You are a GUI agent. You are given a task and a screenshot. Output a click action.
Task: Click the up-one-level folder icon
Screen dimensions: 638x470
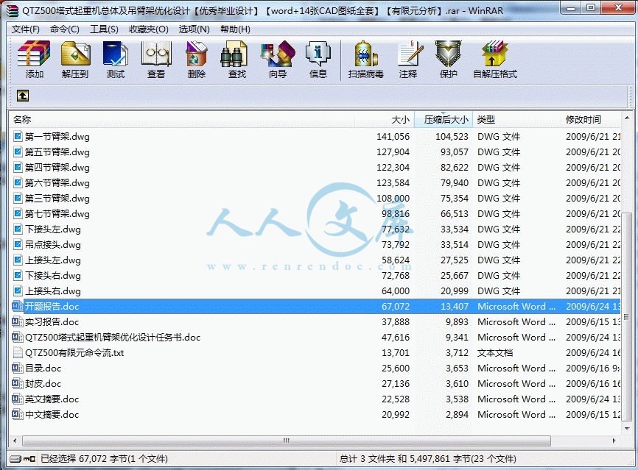[23, 96]
